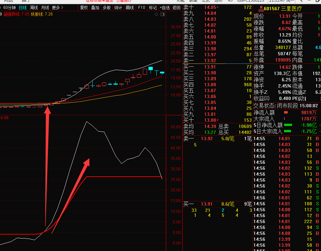Click 换手 value 2.45%

click(285, 86)
